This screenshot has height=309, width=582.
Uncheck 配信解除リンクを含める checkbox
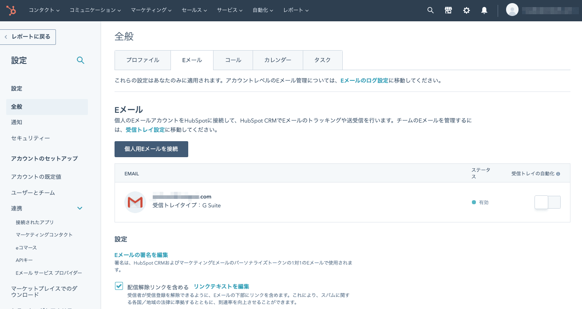(x=119, y=286)
